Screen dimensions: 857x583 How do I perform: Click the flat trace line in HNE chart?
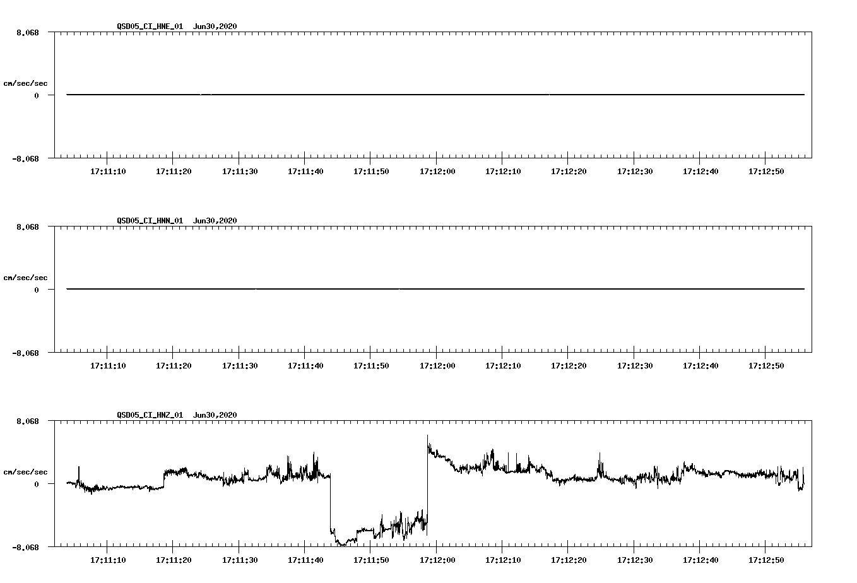[x=435, y=95]
